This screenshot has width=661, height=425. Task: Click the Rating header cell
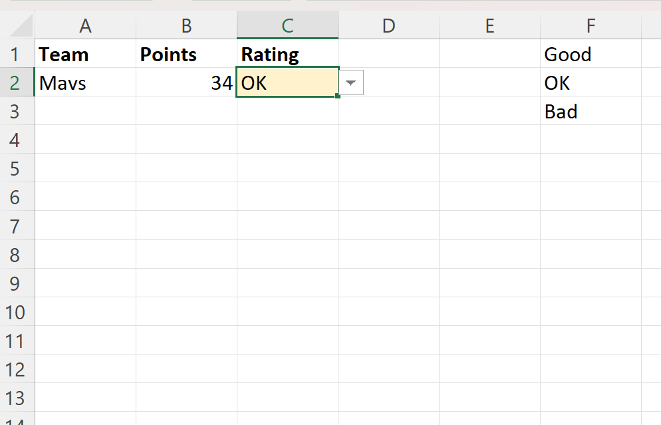click(x=287, y=54)
